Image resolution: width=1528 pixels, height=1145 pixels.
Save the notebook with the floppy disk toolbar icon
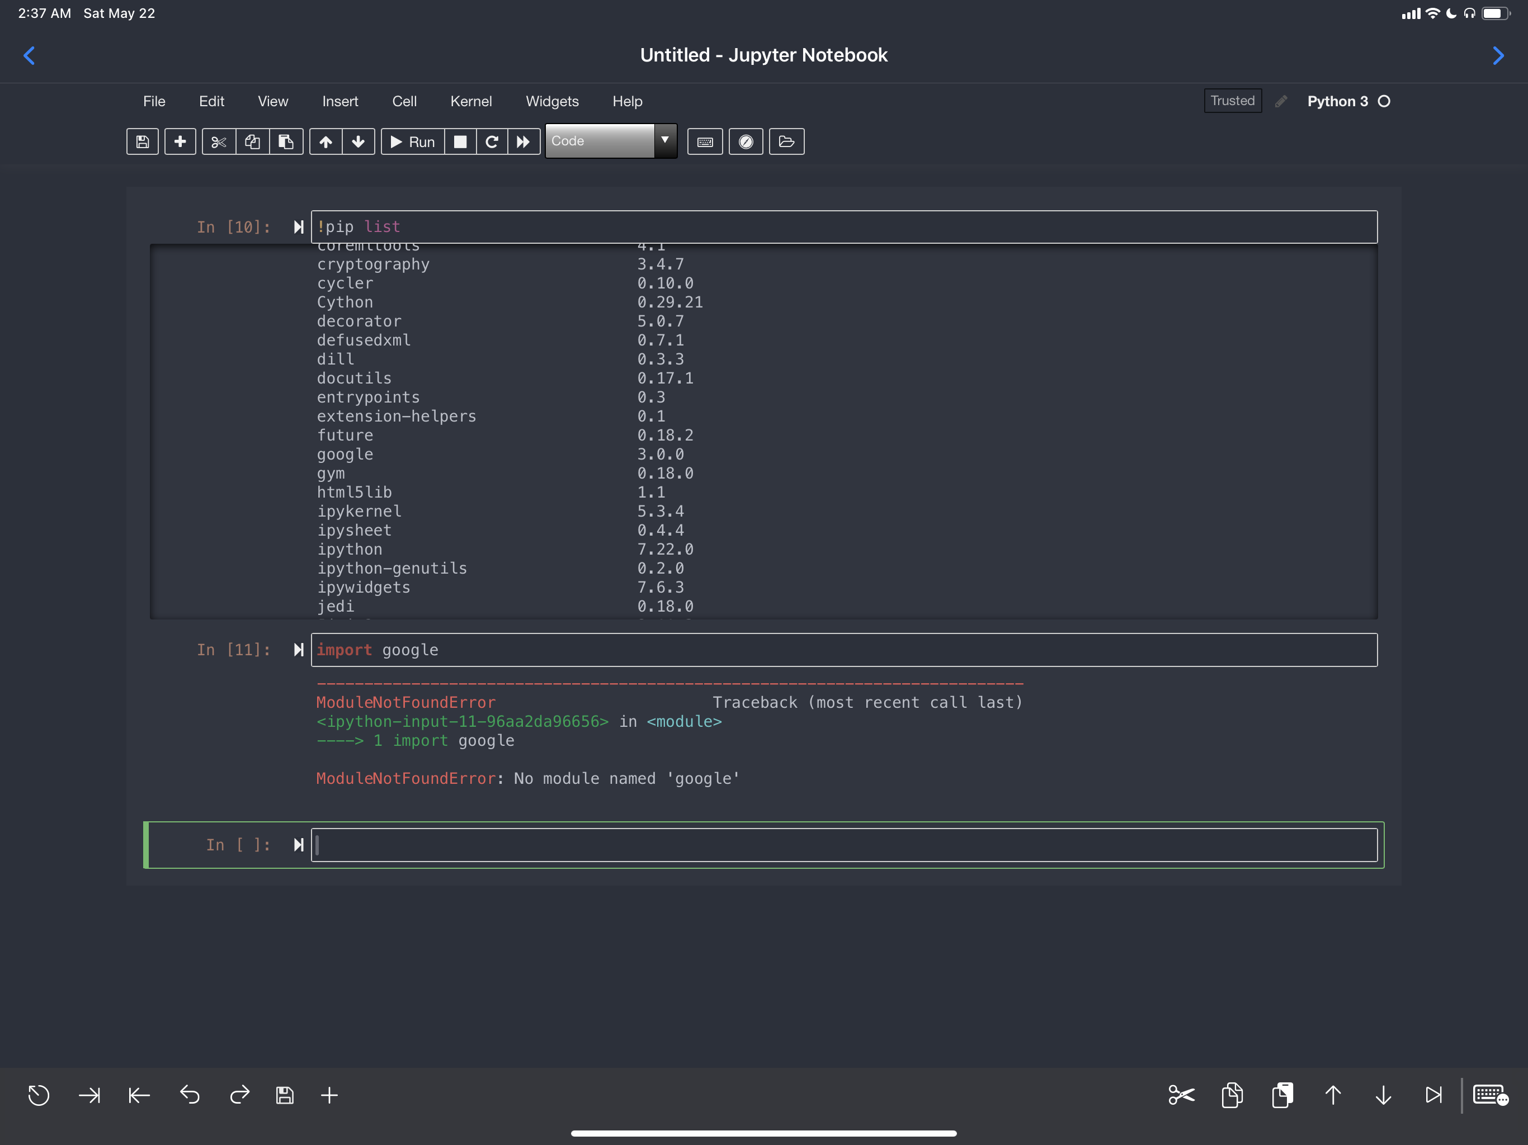pyautogui.click(x=142, y=141)
